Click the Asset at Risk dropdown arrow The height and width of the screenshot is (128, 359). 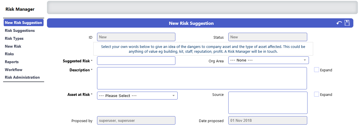click(x=173, y=96)
